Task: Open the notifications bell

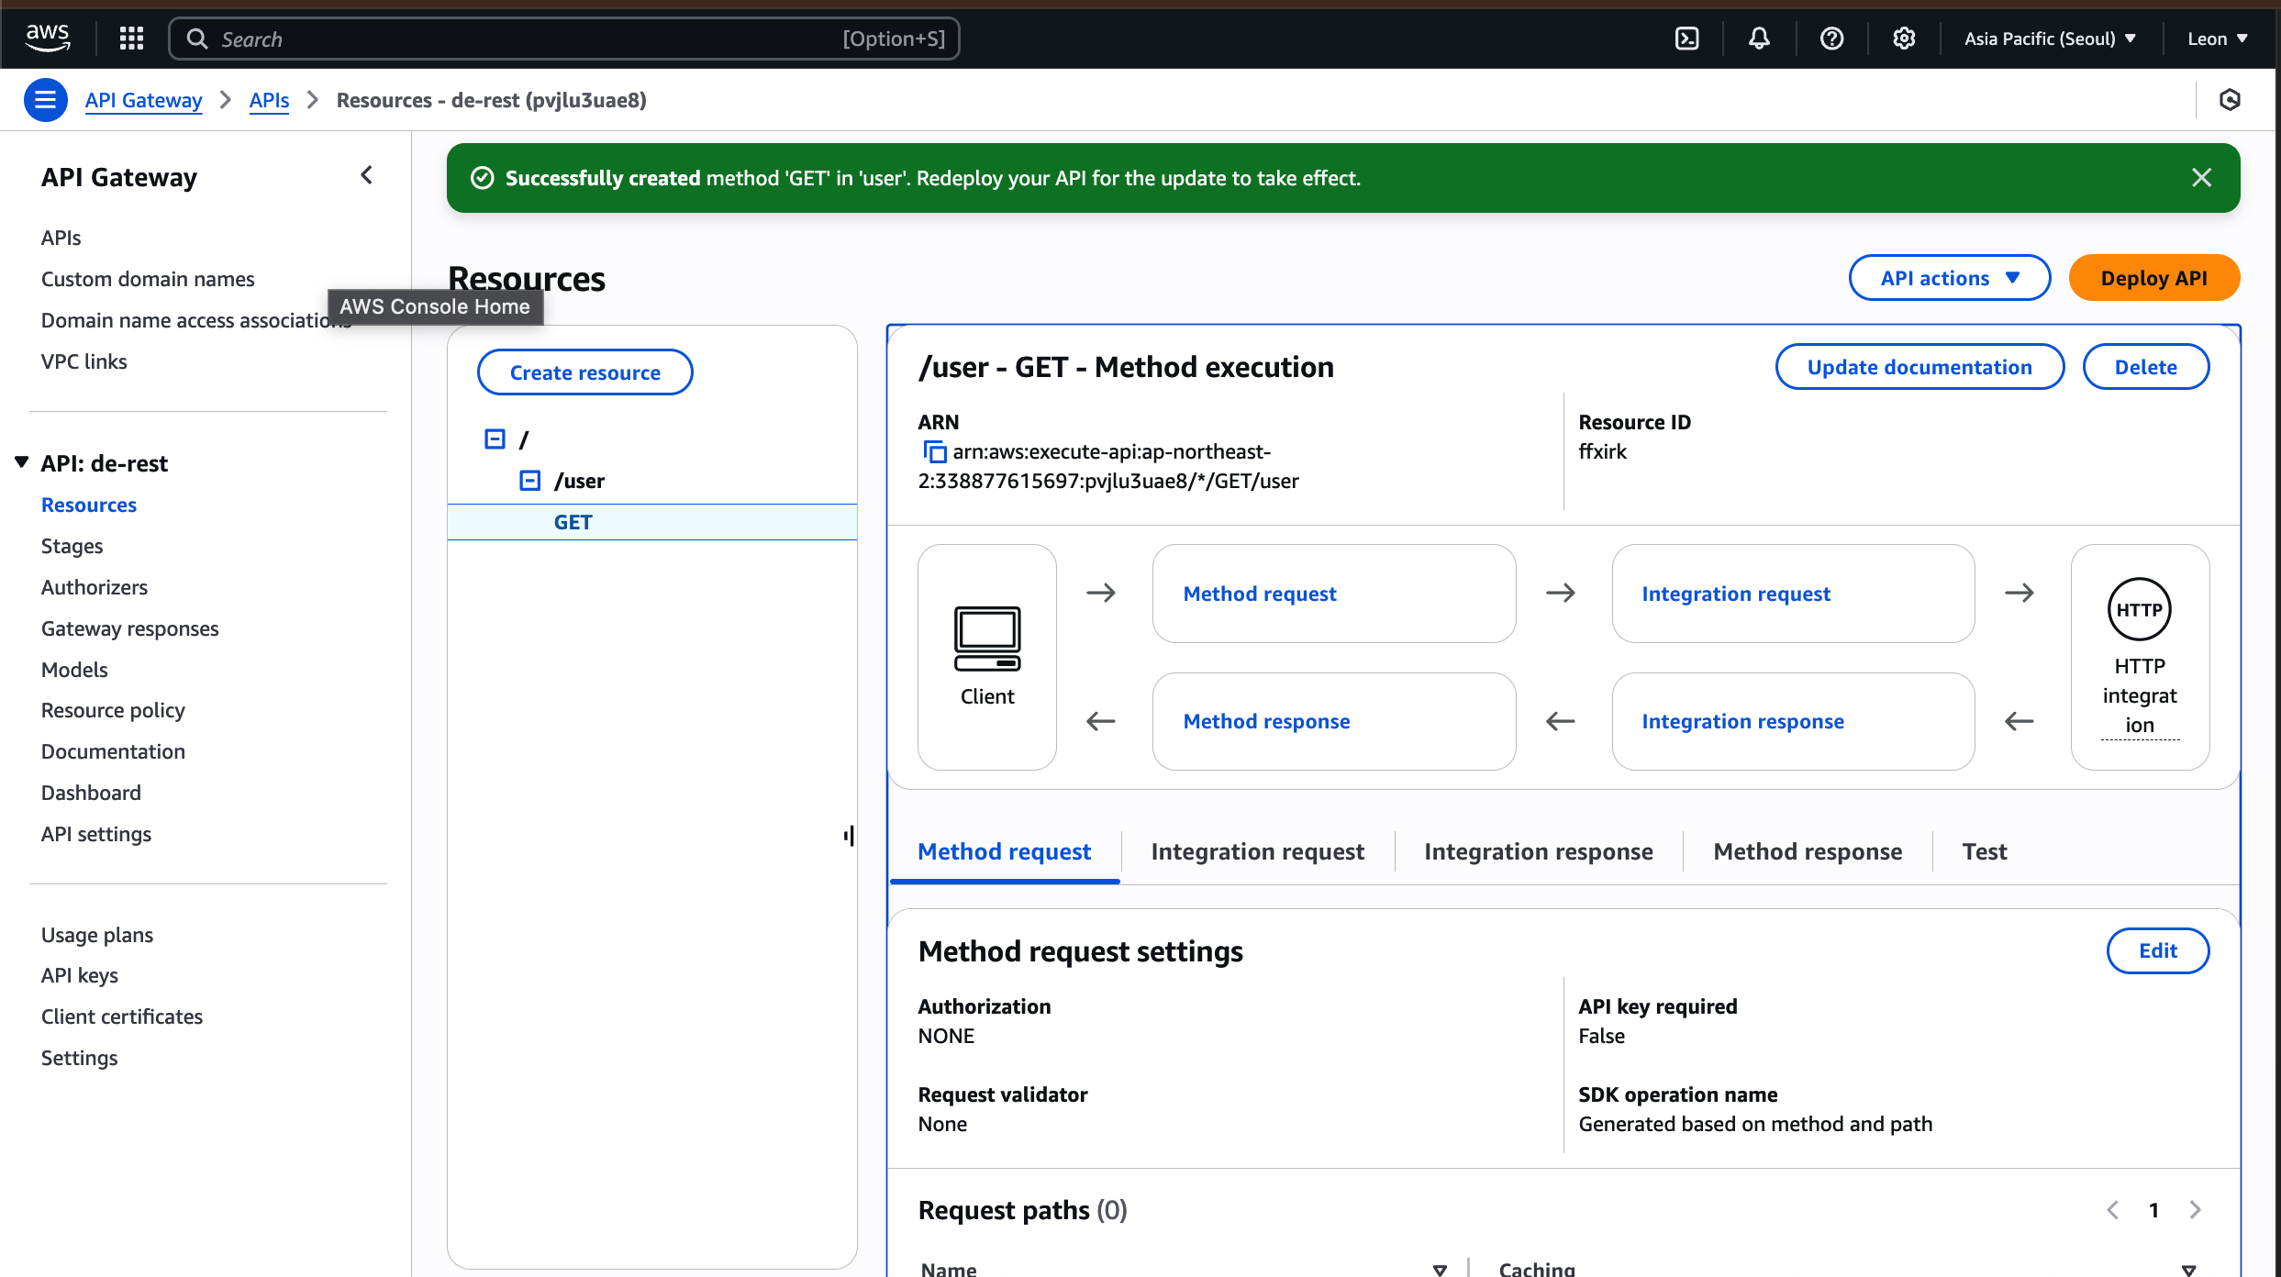Action: (1759, 39)
